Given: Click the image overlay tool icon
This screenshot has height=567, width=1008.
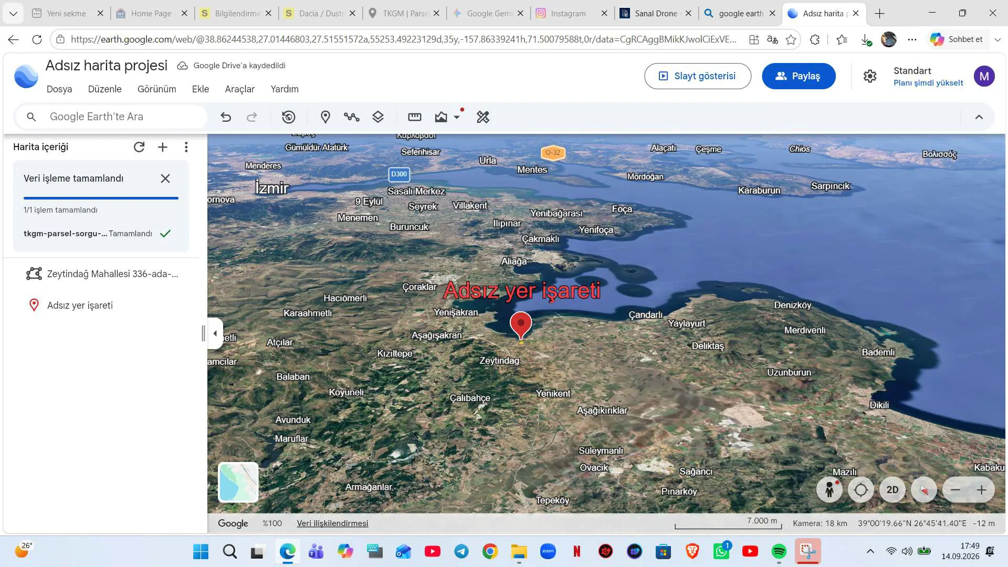Looking at the screenshot, I should pyautogui.click(x=441, y=117).
